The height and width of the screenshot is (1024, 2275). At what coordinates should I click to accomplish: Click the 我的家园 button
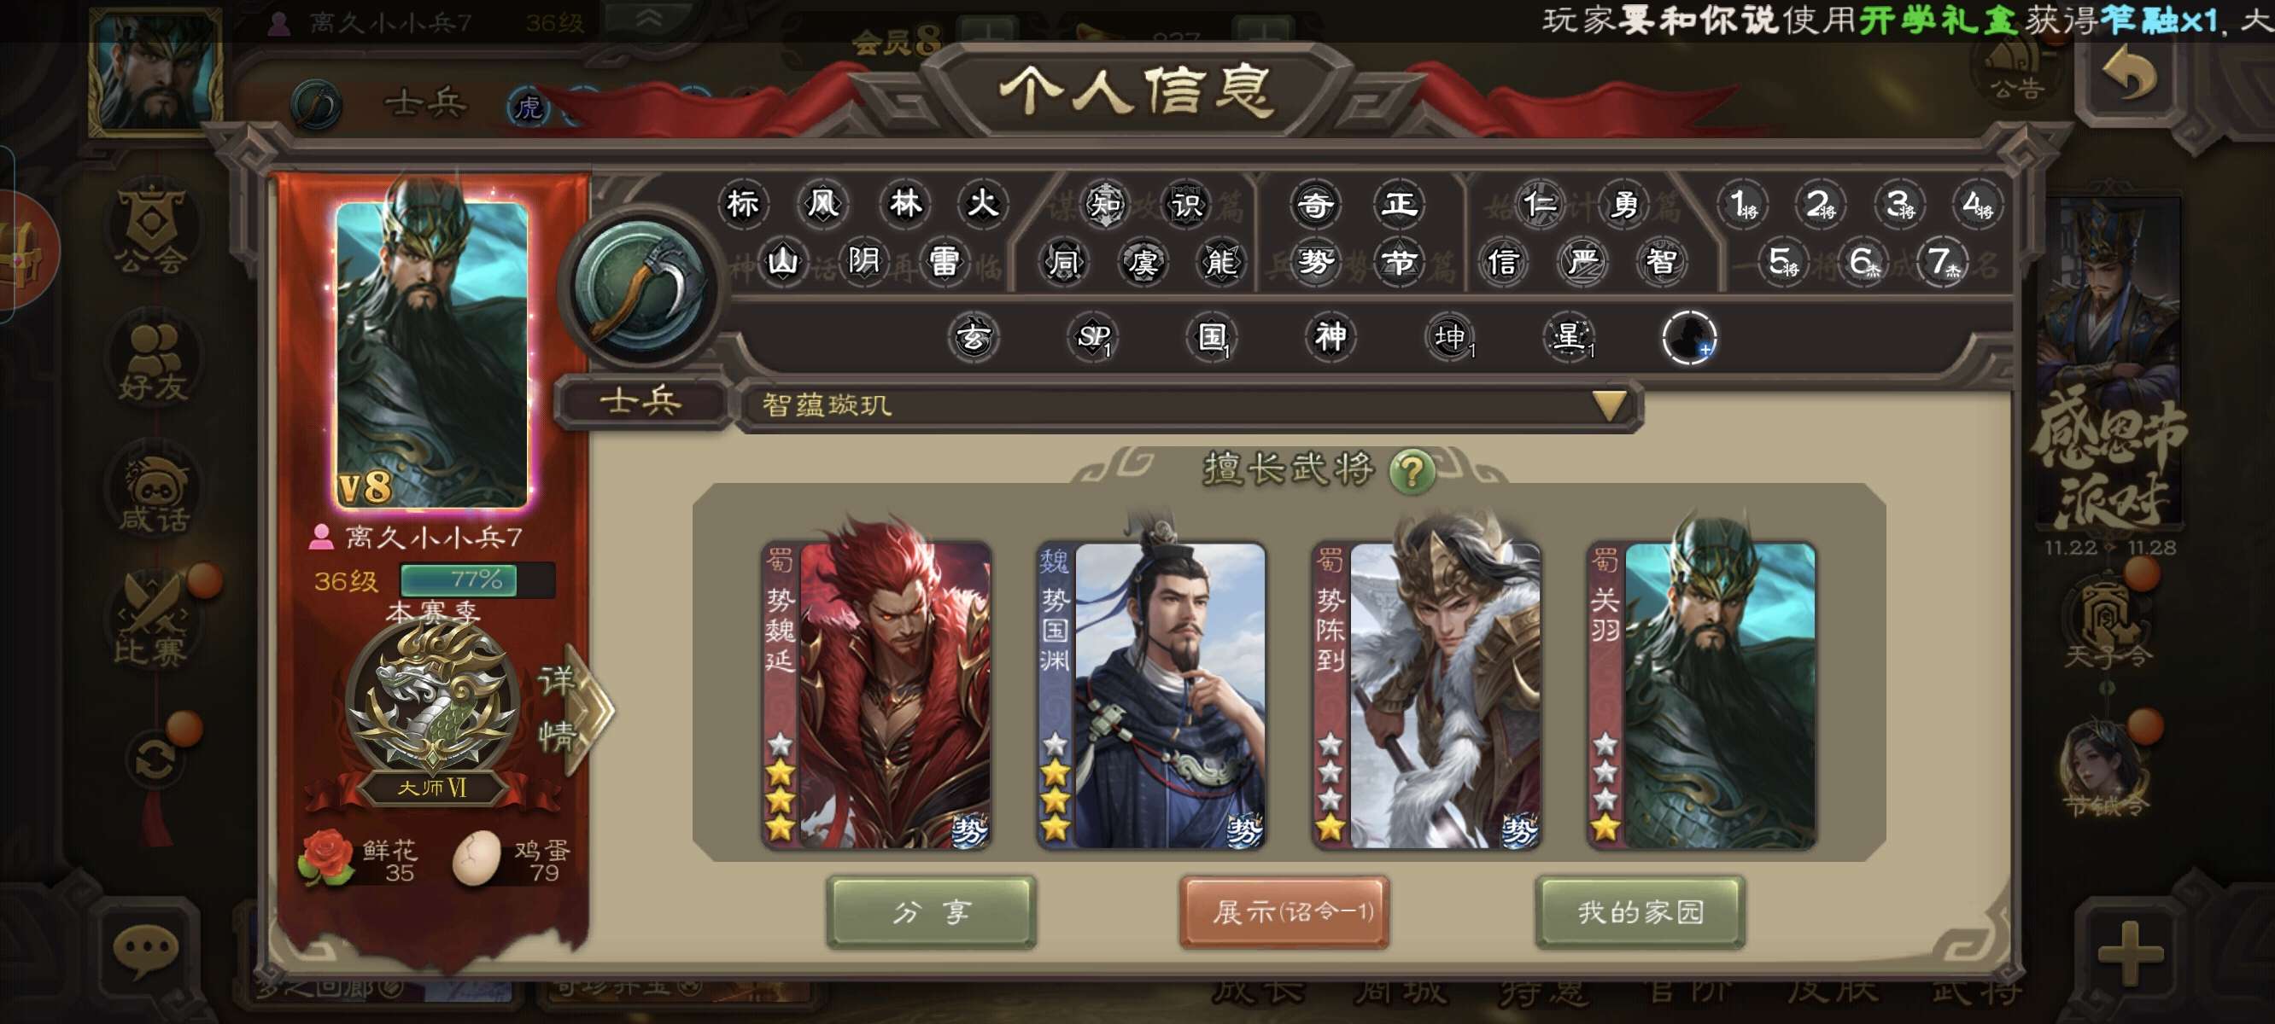coord(1639,911)
